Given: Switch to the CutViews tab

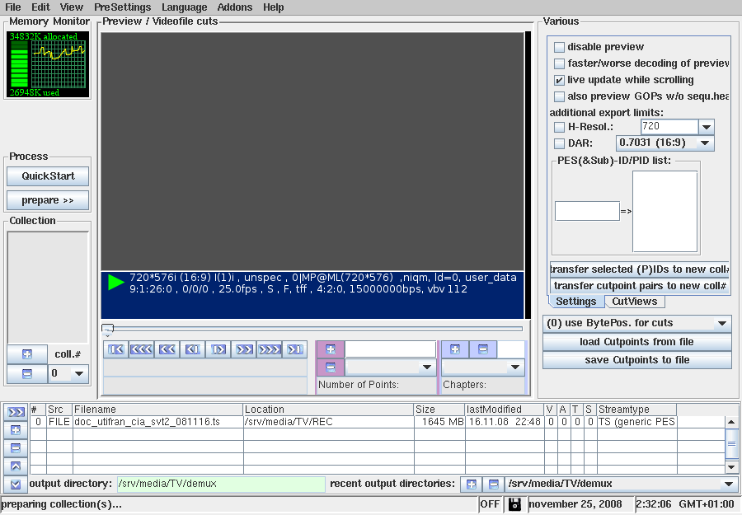Looking at the screenshot, I should click(x=635, y=301).
